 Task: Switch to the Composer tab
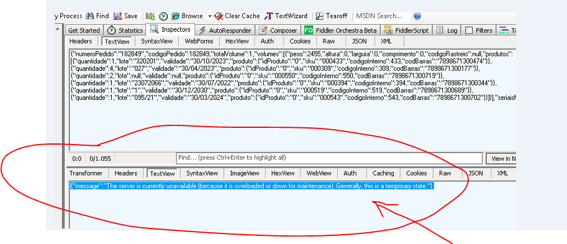[x=278, y=30]
